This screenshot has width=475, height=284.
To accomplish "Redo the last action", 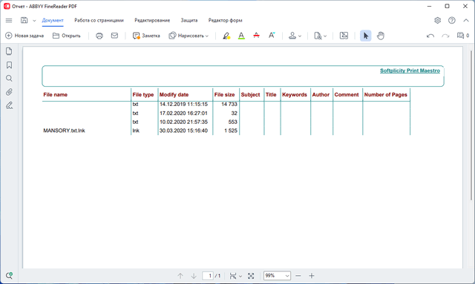I will tap(445, 36).
